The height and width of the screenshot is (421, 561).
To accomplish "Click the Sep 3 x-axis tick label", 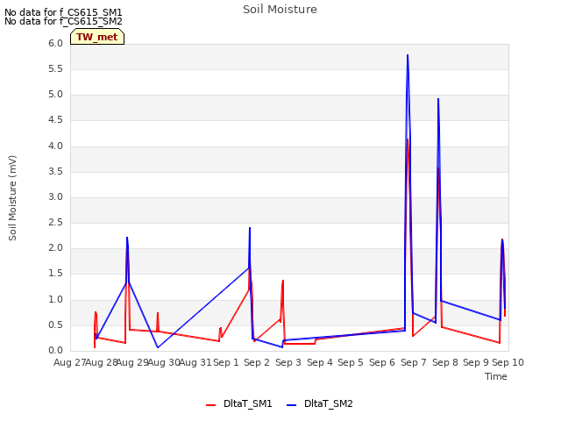I will pos(288,362).
